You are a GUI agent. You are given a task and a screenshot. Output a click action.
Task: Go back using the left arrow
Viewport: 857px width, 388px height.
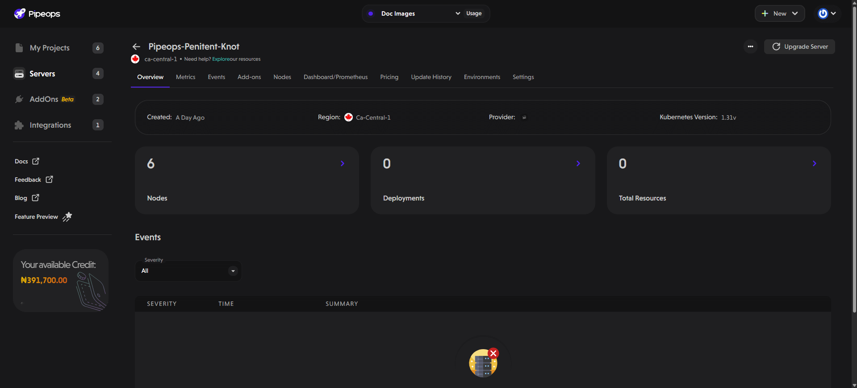click(137, 46)
